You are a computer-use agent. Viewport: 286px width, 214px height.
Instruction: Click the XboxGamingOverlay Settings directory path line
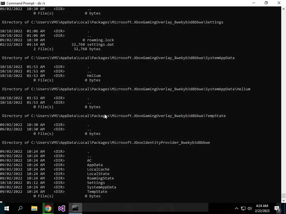click(113, 22)
